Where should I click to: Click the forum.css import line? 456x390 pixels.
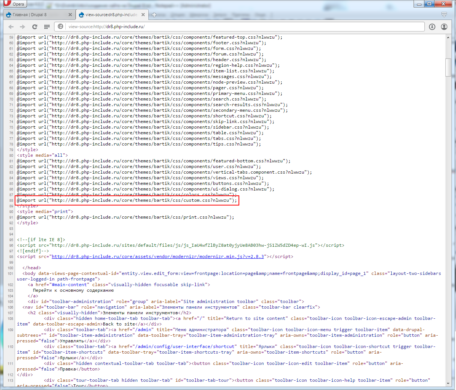pyautogui.click(x=140, y=54)
